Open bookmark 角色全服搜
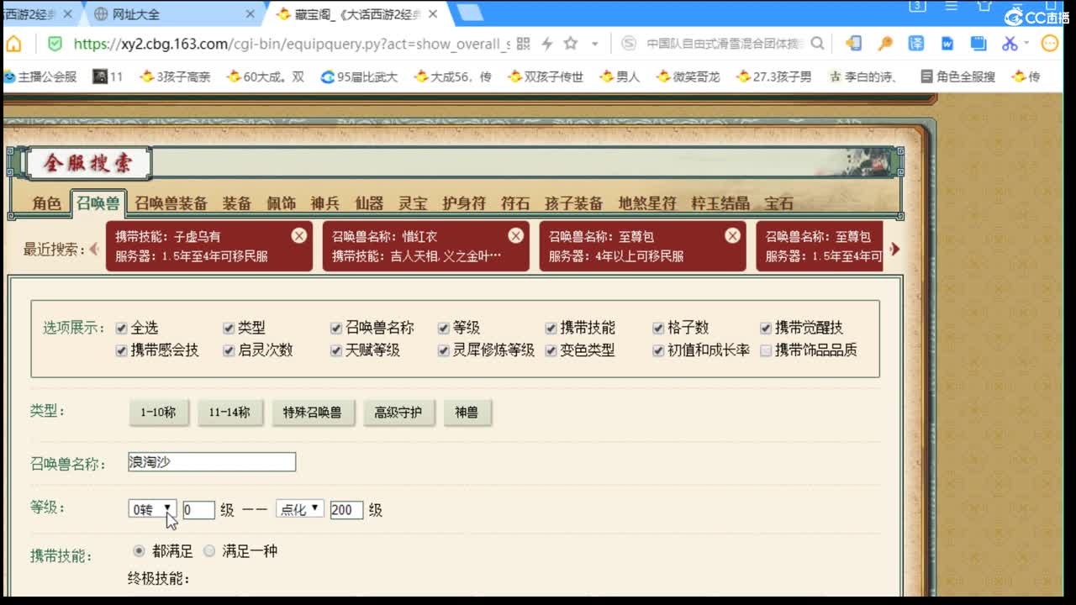 coord(957,76)
